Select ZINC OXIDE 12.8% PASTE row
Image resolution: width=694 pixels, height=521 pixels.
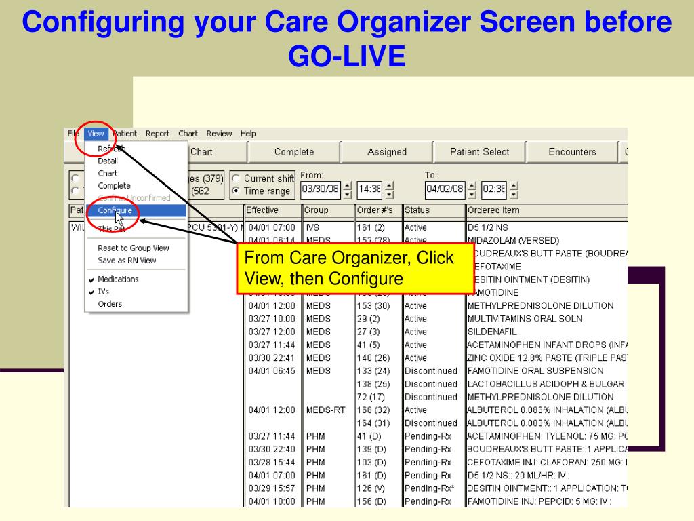[437, 358]
